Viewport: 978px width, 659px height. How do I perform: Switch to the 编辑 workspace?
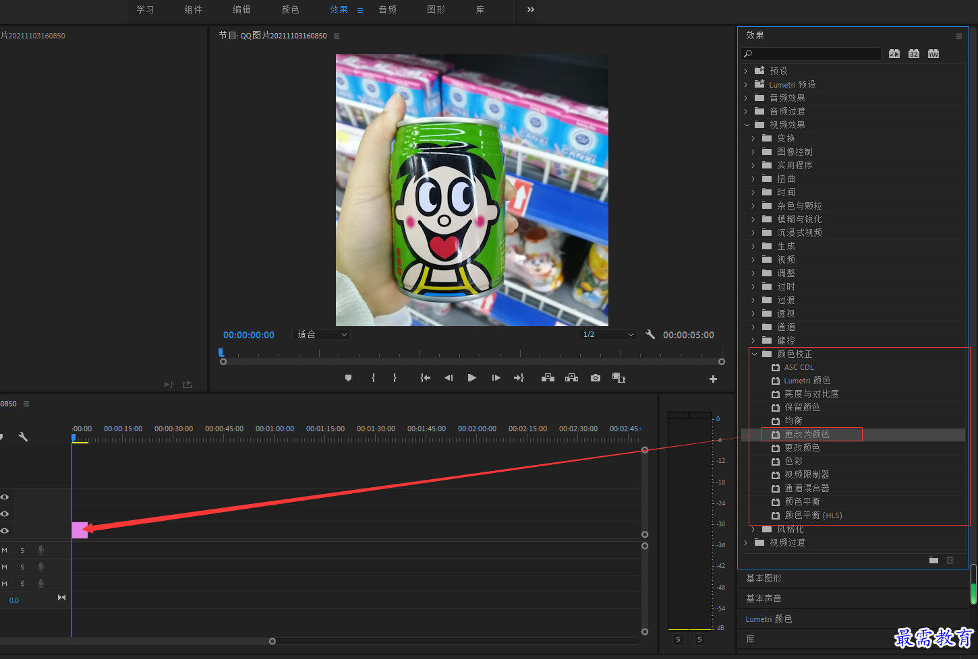click(241, 9)
